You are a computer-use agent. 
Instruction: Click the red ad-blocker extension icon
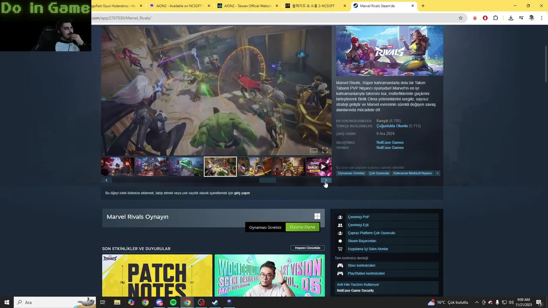point(485,18)
